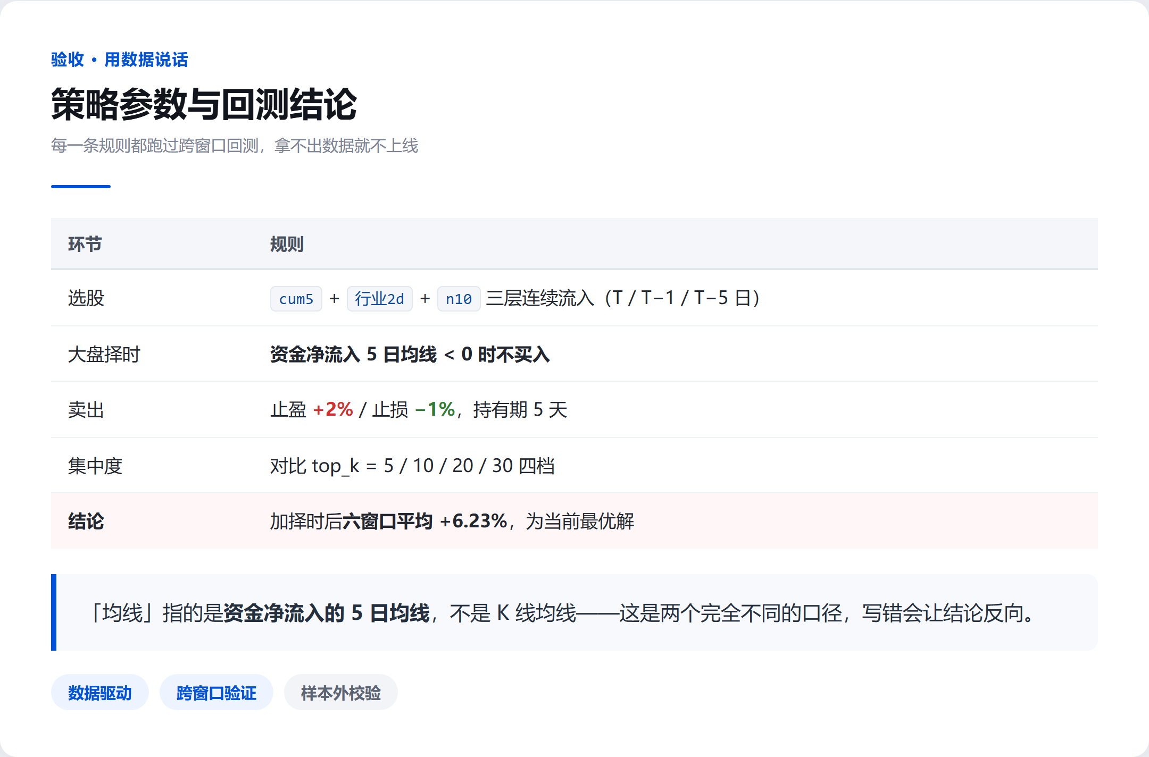
Task: Click the 验收 · 用数据说话 label
Action: [x=120, y=60]
